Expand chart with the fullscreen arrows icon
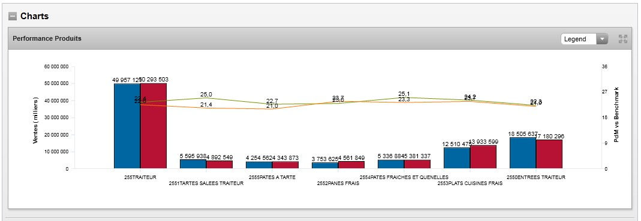 click(623, 39)
